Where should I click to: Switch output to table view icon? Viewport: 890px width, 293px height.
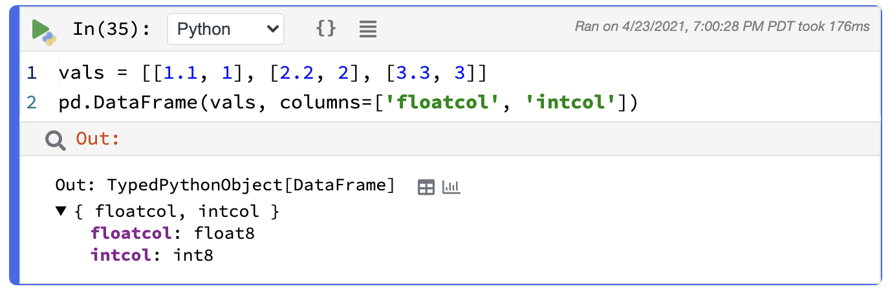[426, 188]
